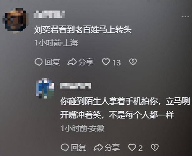The image size is (192, 156).
Task: Open the top commenter's pixelated avatar
Action: (16, 20)
